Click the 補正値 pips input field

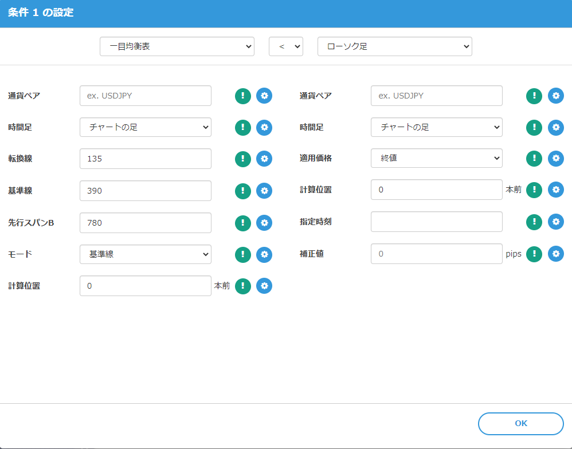pos(437,254)
